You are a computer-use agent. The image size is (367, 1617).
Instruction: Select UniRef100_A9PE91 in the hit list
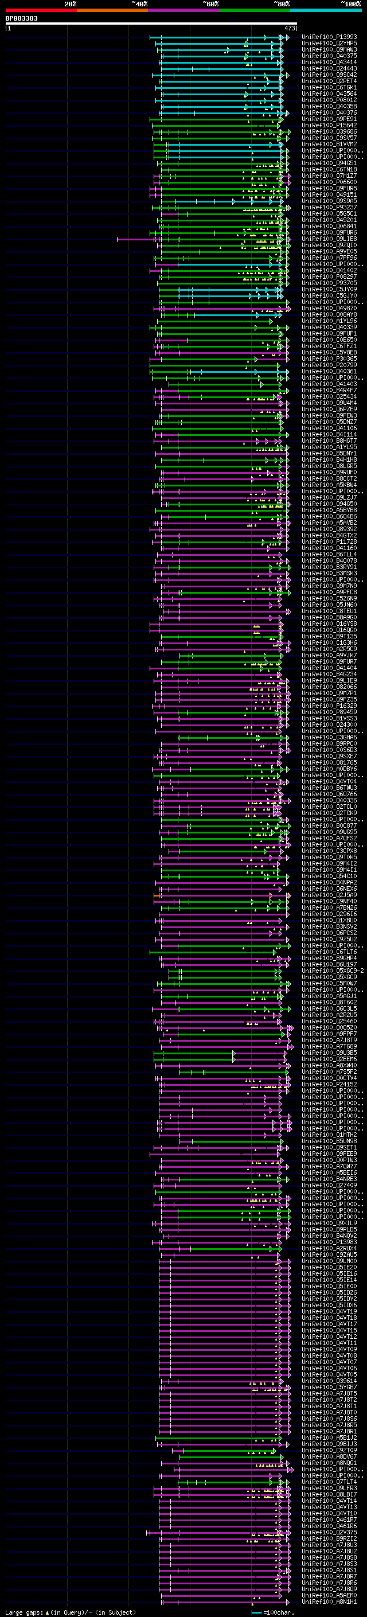tap(329, 119)
